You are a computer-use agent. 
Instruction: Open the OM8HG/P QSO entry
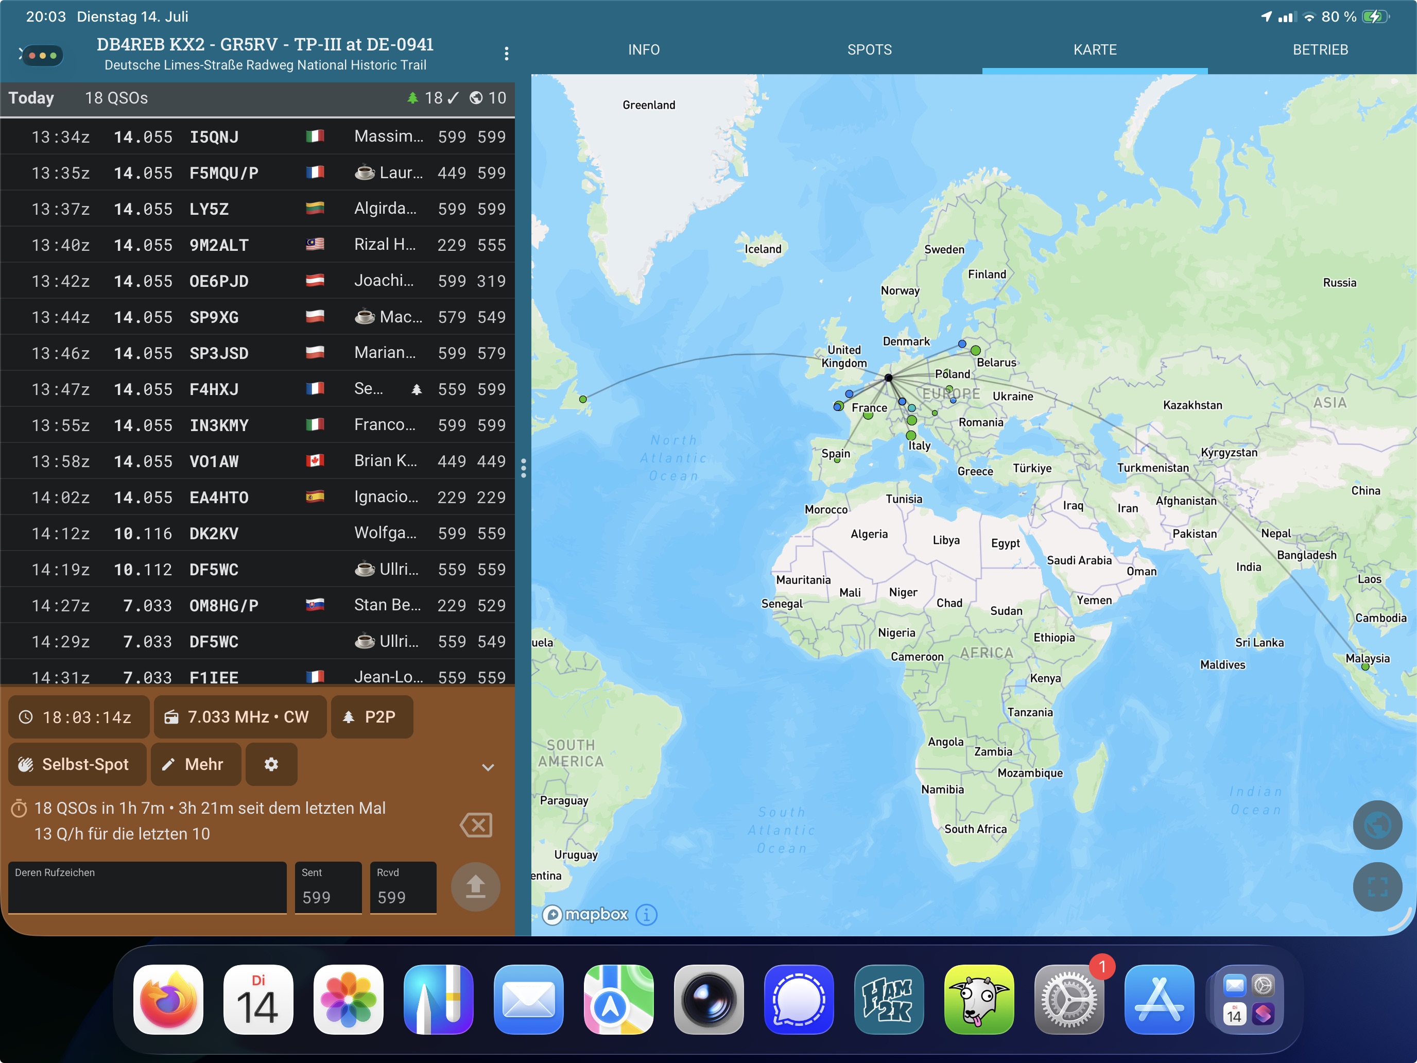257,606
